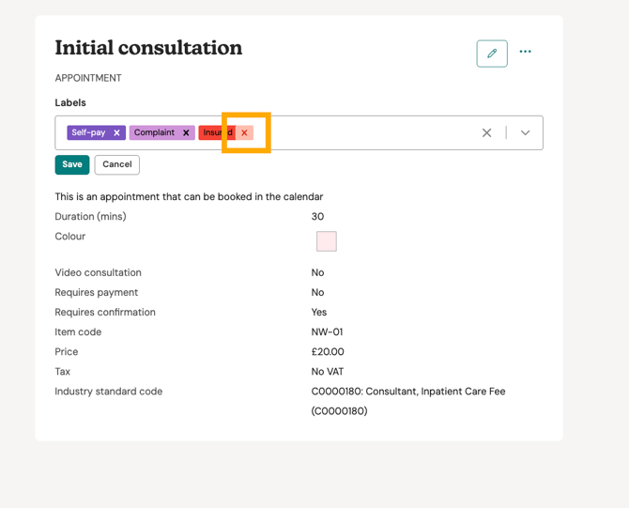Click the Self-pay label chip text
The height and width of the screenshot is (508, 629).
click(89, 133)
